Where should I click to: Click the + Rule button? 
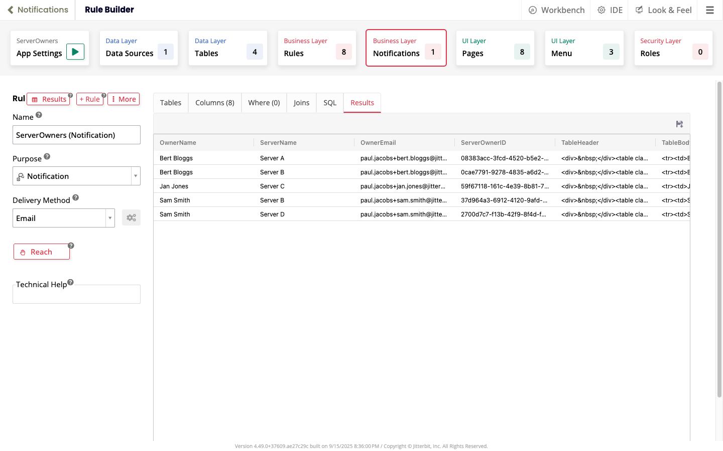click(x=90, y=99)
